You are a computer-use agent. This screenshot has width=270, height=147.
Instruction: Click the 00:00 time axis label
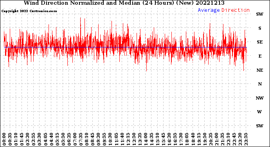(x=4, y=139)
